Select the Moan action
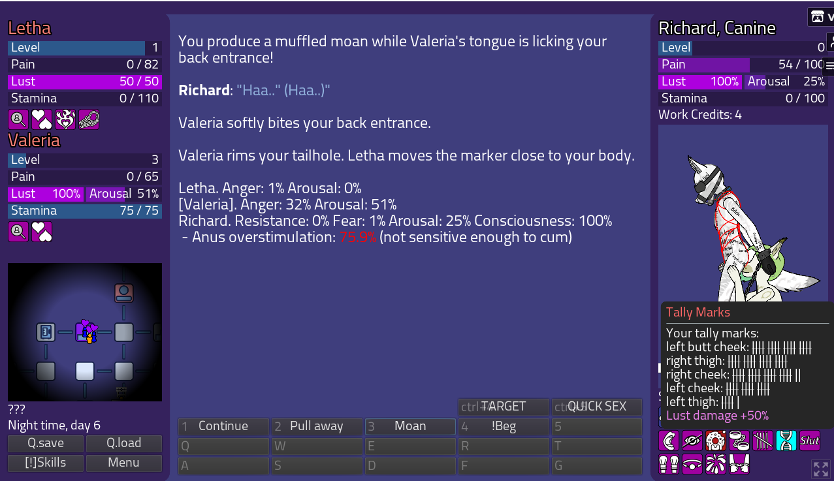The image size is (834, 481). point(410,426)
